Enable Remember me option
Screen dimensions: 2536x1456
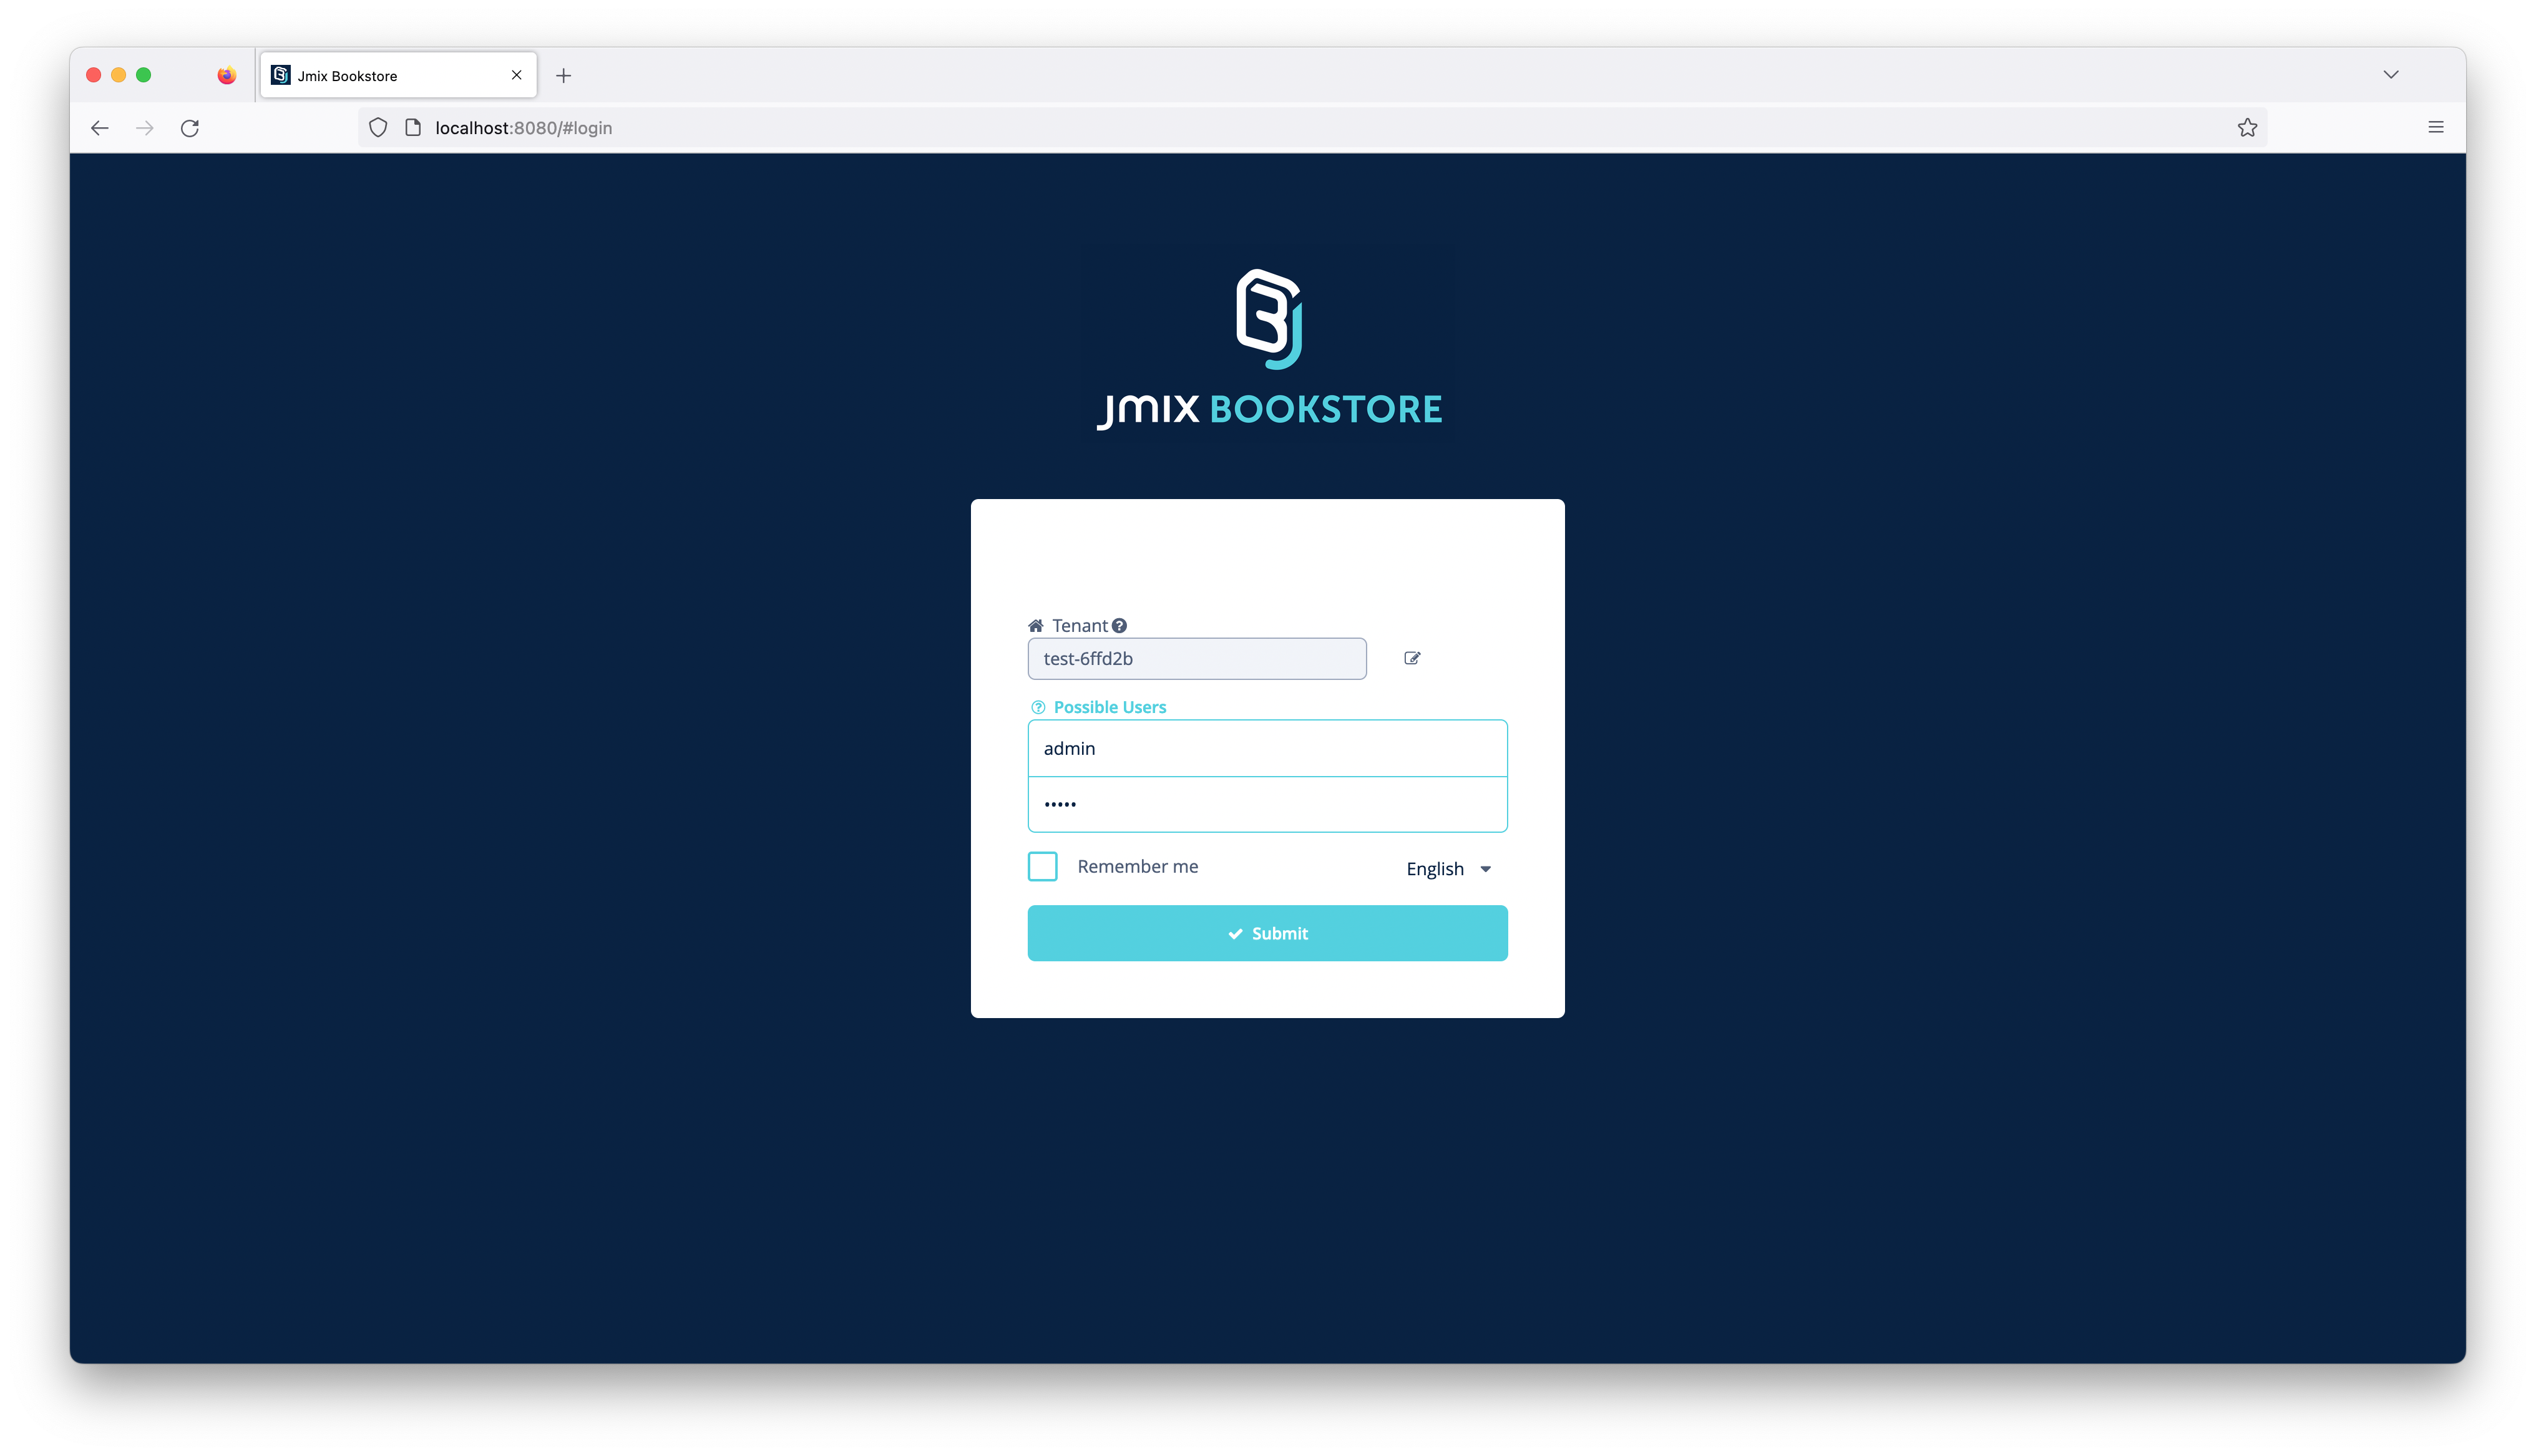[1041, 866]
